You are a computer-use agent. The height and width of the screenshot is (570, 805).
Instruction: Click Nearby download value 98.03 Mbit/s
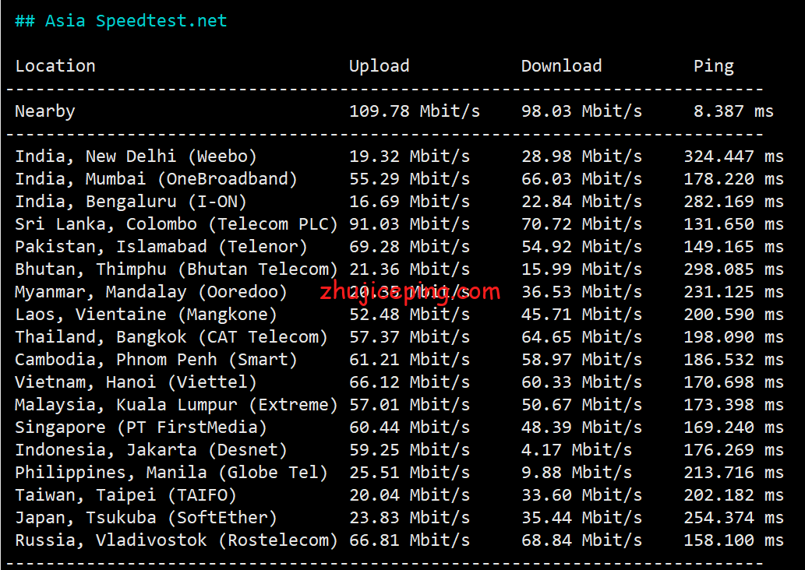(581, 111)
